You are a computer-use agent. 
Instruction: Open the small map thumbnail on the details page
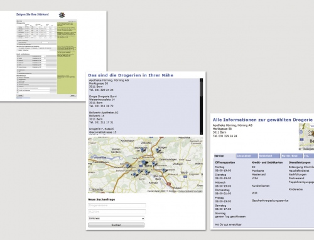coord(306,137)
